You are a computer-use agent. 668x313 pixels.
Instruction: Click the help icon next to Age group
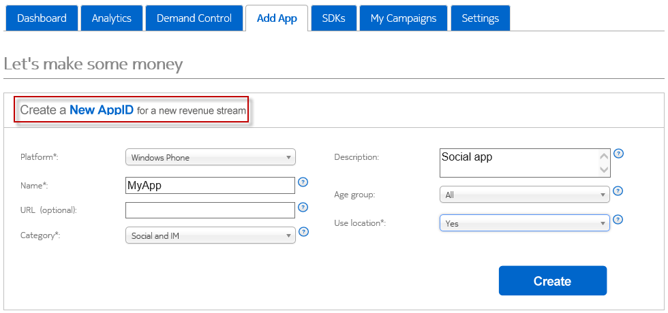(x=618, y=192)
